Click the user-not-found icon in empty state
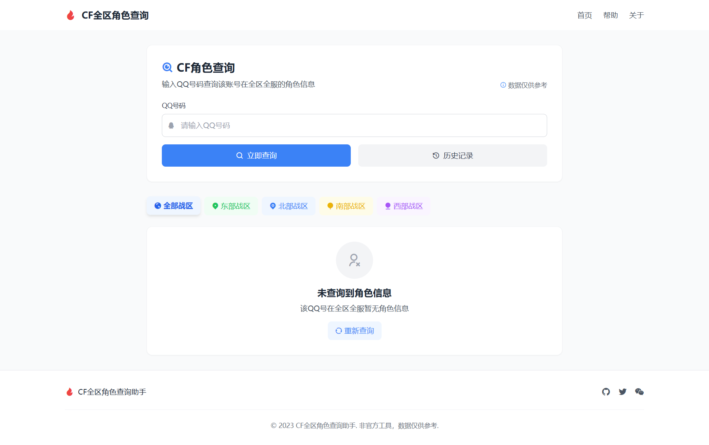Viewport: 709px width, 445px height. (354, 260)
